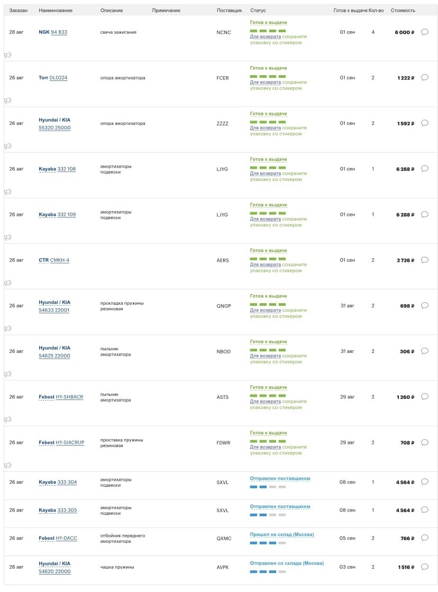The height and width of the screenshot is (592, 438).
Task: Show the Kayaba brand tooltip on the 332 109 row
Action: pos(47,214)
